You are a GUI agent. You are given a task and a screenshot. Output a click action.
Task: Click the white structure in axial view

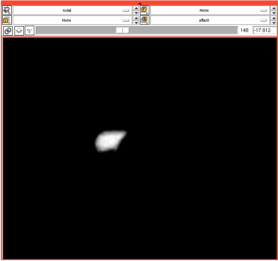110,141
